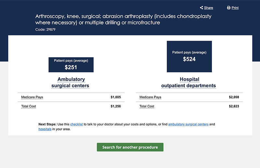Click Medicare Pays under Hospital outpatient departments

click(x=150, y=97)
